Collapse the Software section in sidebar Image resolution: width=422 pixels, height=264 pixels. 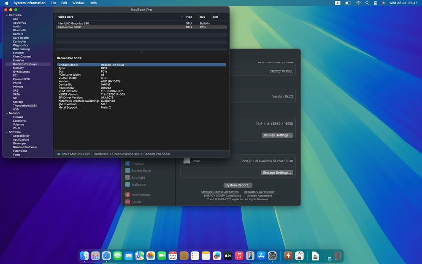[x=7, y=132]
